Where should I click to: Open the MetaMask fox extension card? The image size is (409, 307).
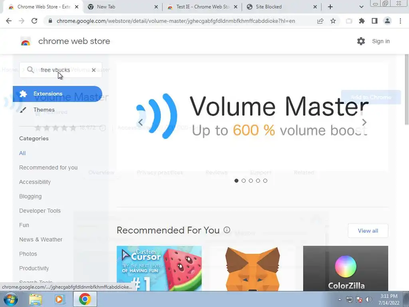pyautogui.click(x=252, y=268)
